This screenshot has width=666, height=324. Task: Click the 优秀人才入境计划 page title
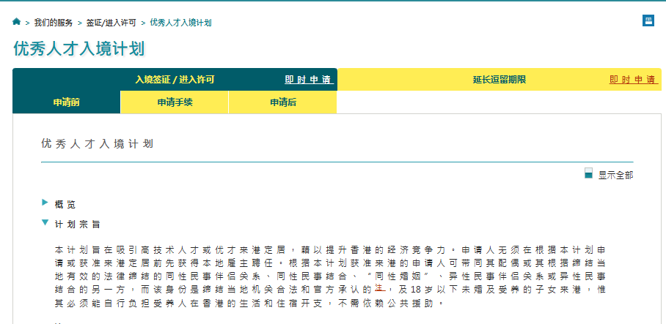(79, 49)
